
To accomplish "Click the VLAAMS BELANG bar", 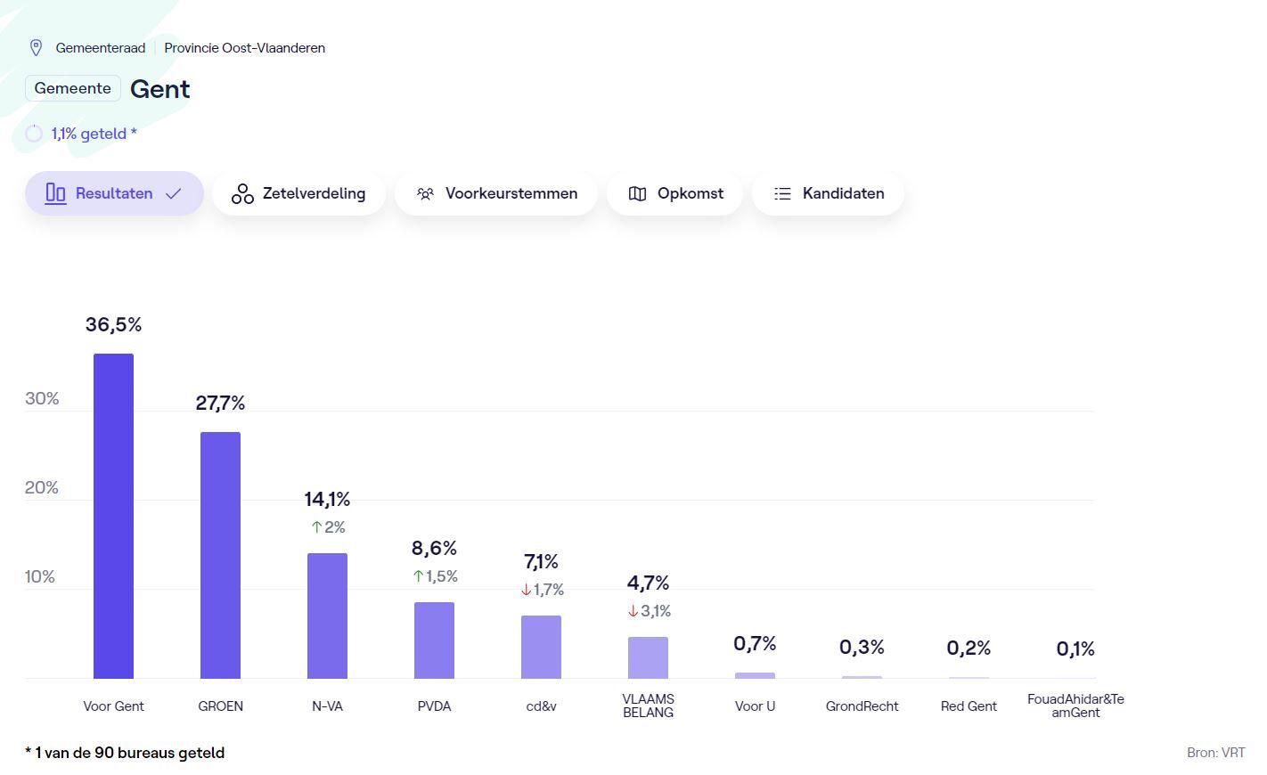I will 648,657.
